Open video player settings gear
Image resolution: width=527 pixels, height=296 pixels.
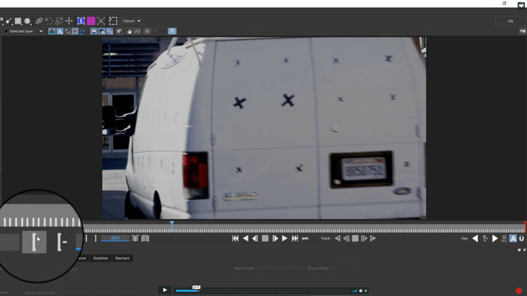click(x=360, y=291)
